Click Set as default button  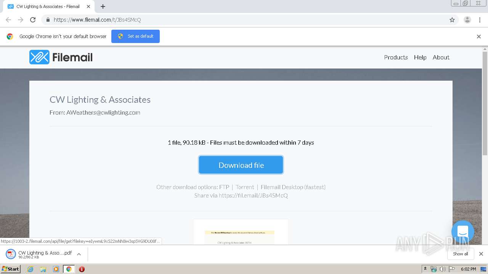(x=135, y=36)
